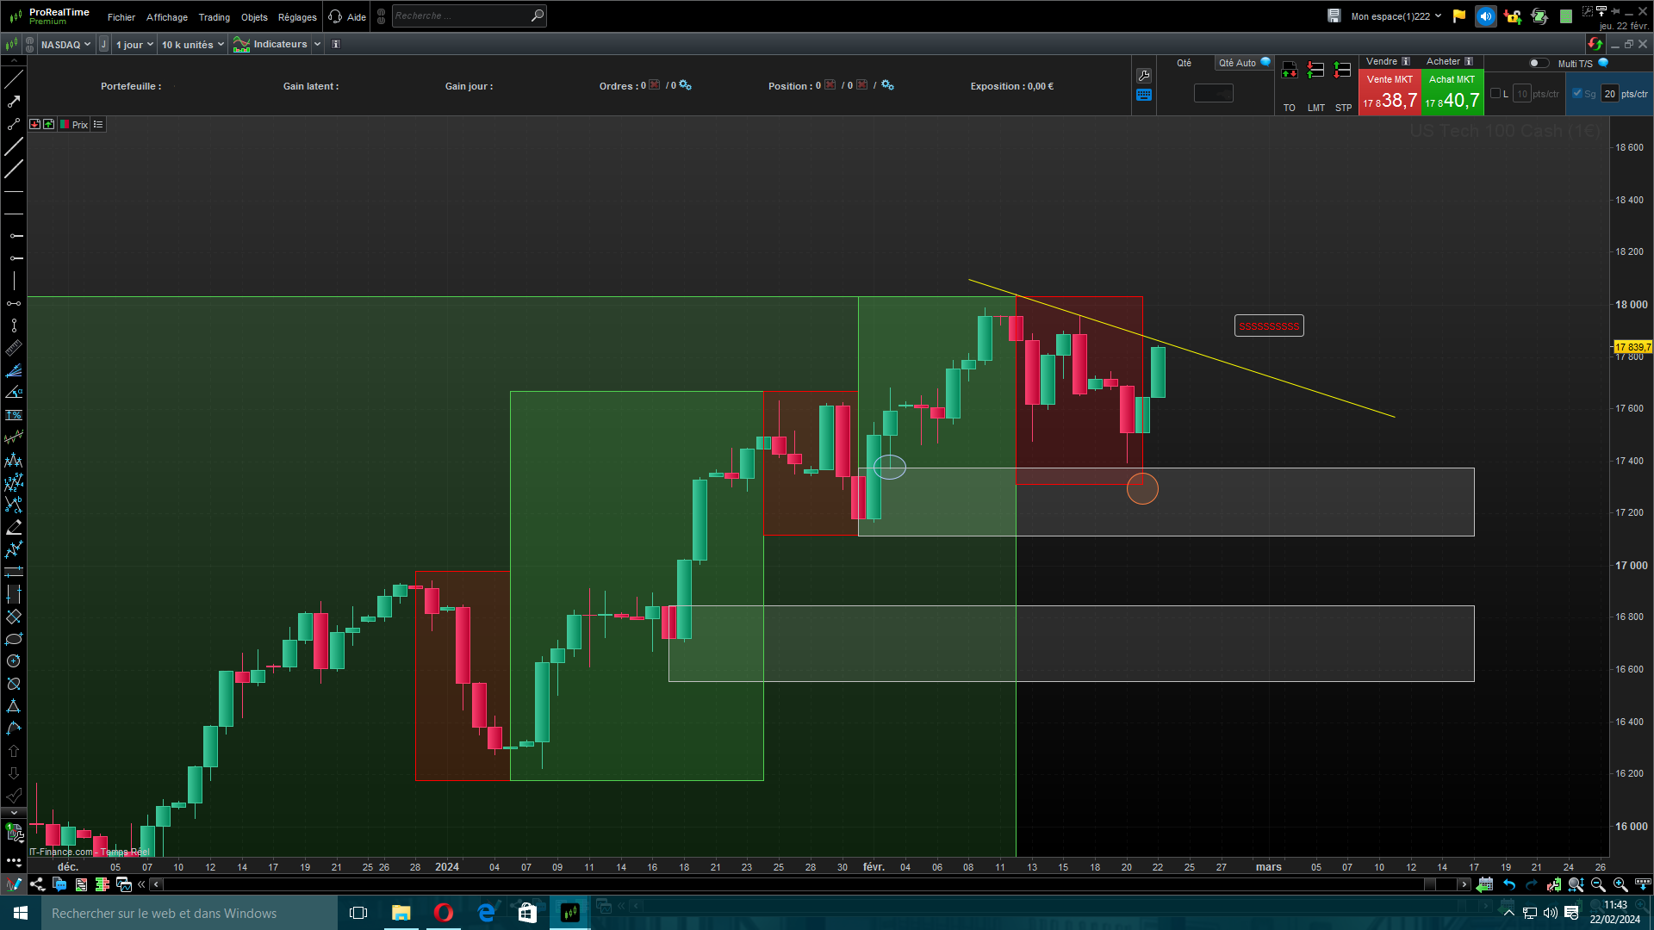The height and width of the screenshot is (930, 1654).
Task: Select the TO order type icon
Action: [1289, 71]
